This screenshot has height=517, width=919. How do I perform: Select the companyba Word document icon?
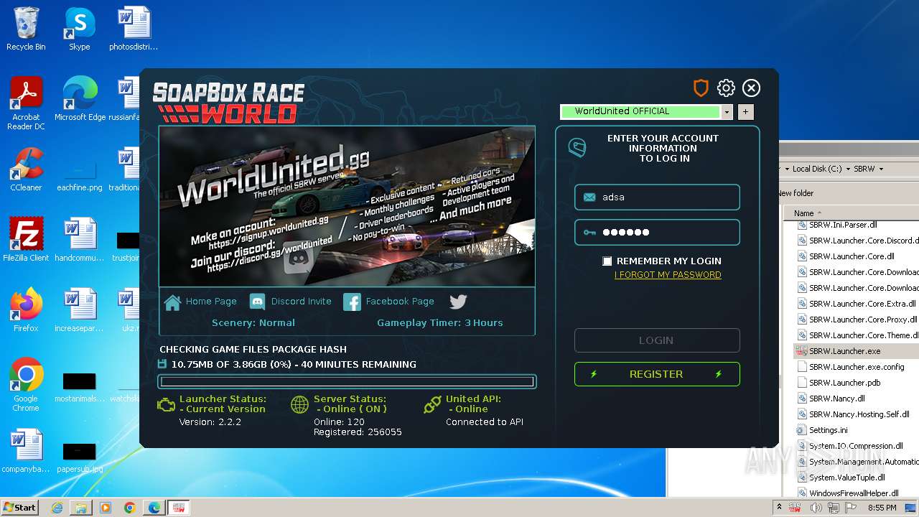pos(26,451)
